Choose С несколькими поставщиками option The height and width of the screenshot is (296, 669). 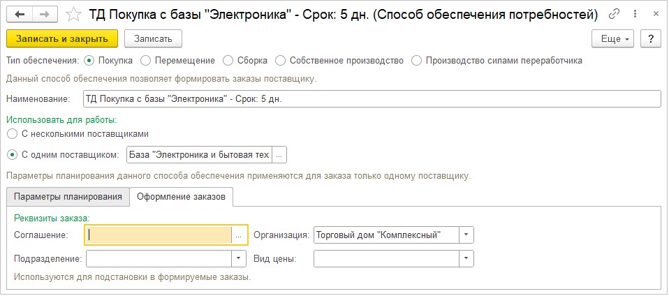coord(11,133)
